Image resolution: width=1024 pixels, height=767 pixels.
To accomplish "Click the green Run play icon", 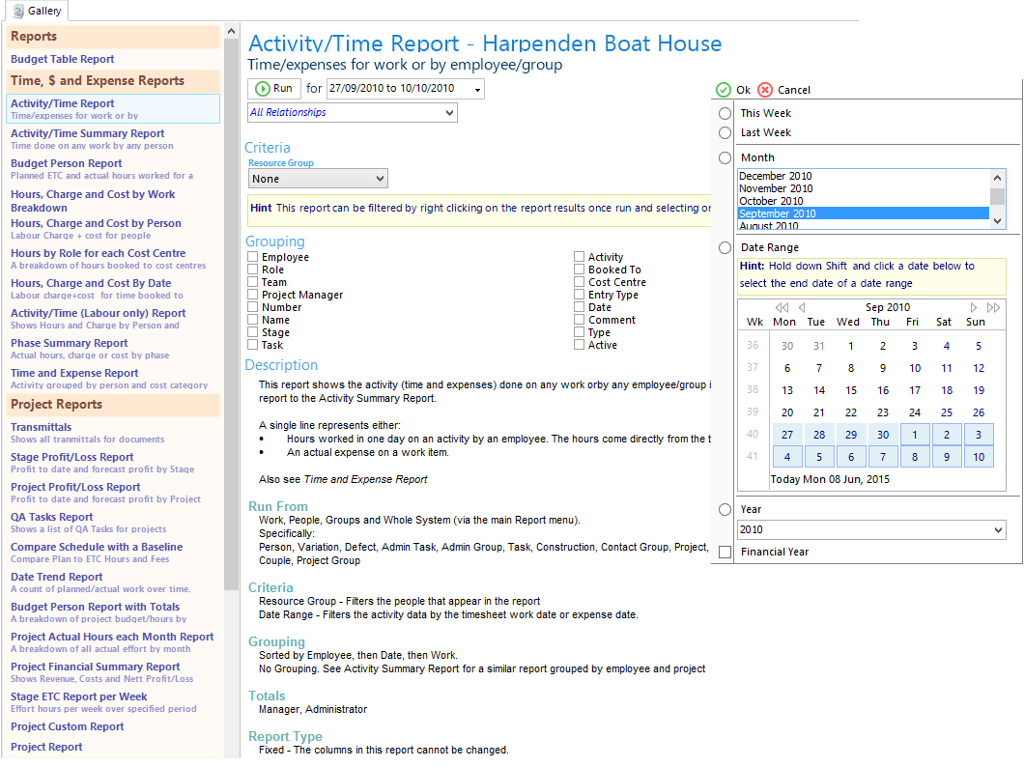I will 263,89.
